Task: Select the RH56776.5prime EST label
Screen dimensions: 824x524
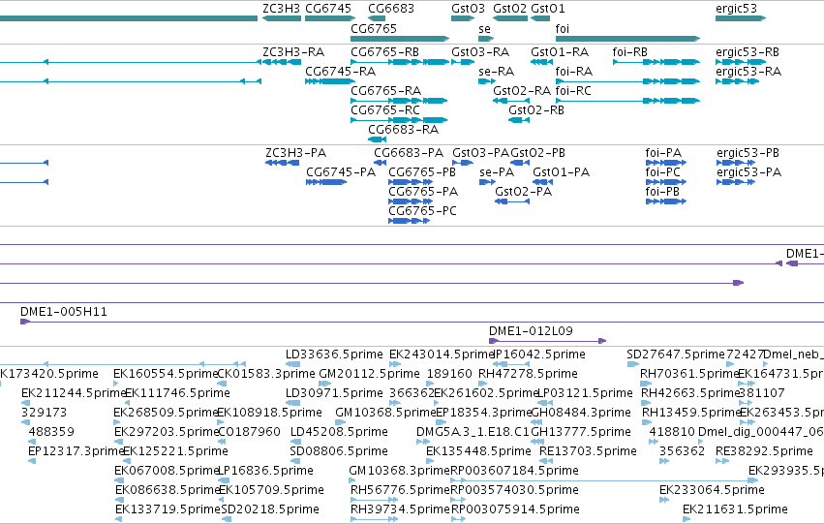Action: [x=401, y=490]
